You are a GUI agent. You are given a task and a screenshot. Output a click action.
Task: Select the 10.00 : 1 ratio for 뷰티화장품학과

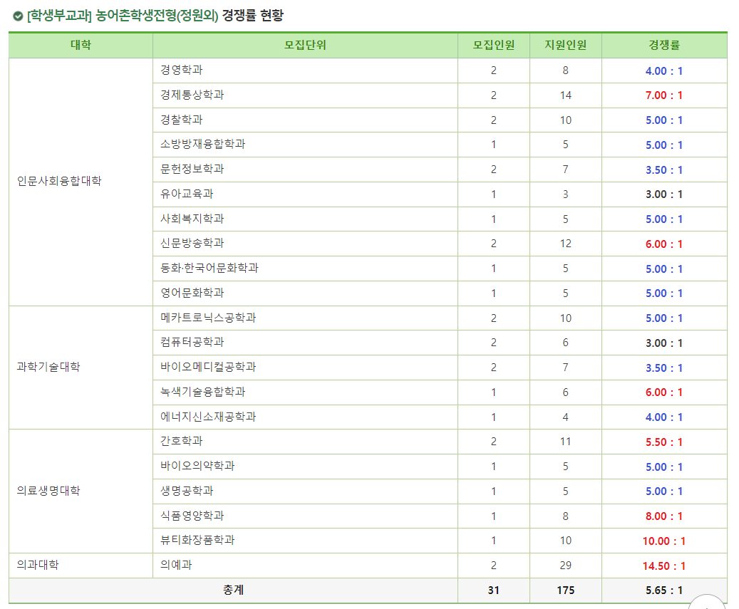point(664,541)
